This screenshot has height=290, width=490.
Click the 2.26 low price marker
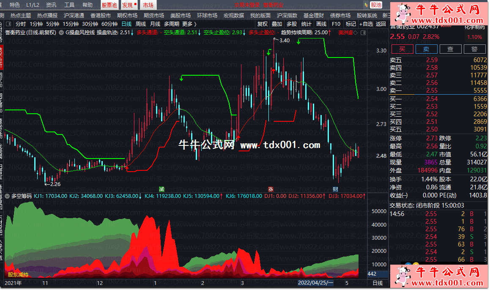pos(55,184)
